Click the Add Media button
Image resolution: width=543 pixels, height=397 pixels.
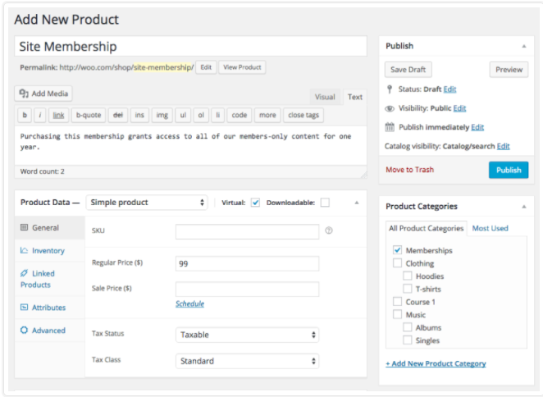[45, 94]
